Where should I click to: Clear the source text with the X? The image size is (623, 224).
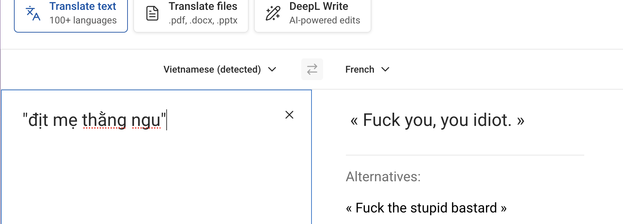[289, 115]
